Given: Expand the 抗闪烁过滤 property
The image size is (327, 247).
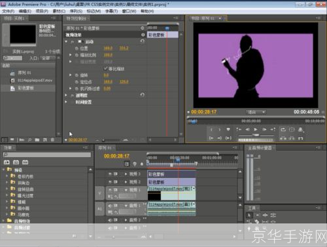Looking at the screenshot, I should pyautogui.click(x=70, y=88).
